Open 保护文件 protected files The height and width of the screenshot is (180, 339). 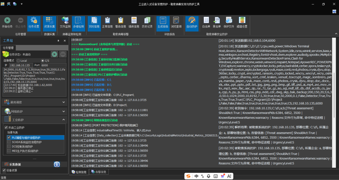(228, 23)
